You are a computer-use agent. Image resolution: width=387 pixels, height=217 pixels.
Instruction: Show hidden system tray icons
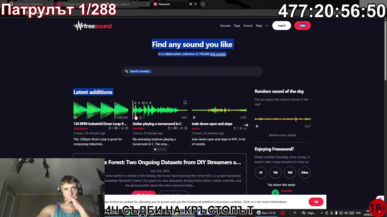322,213
